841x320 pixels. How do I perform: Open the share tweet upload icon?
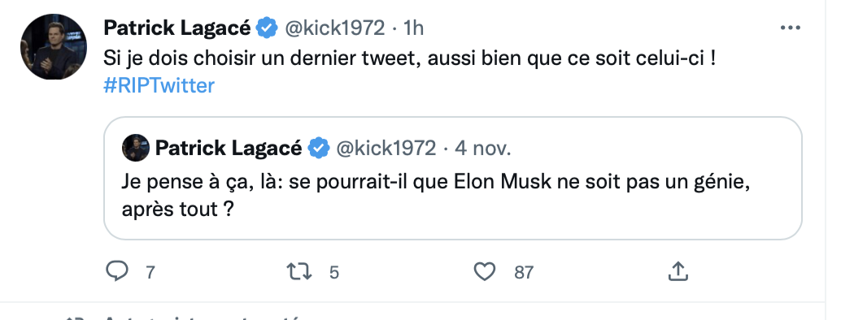pos(678,271)
